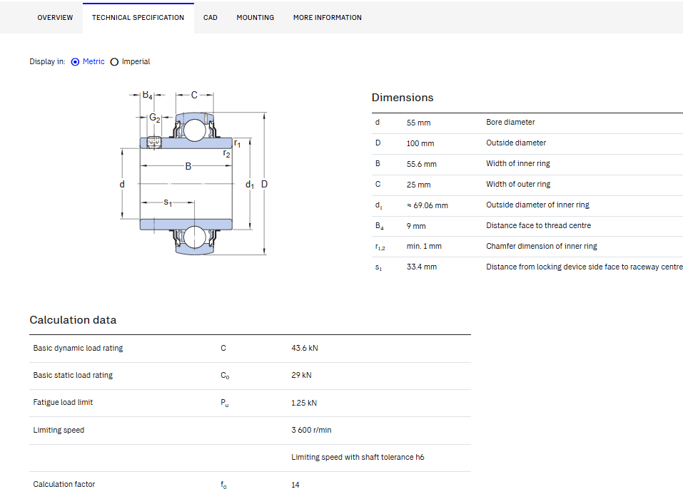Select the '55 mm' bore diameter value
Image resolution: width=683 pixels, height=494 pixels.
coord(418,123)
